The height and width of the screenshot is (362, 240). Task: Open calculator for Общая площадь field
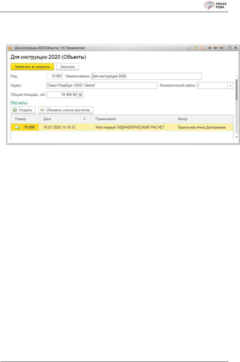80,95
